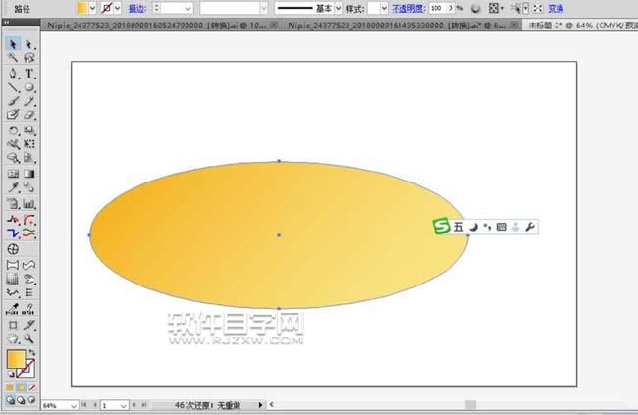Open the 不透明度 opacity panel link
The image size is (638, 415).
pyautogui.click(x=408, y=8)
